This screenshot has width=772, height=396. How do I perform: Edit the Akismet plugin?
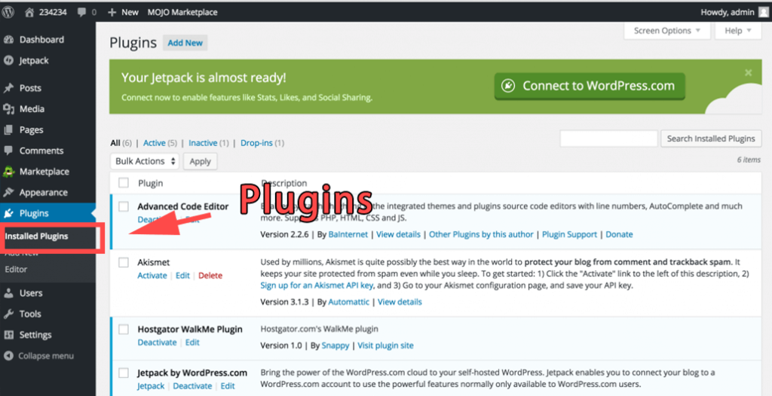(x=182, y=276)
